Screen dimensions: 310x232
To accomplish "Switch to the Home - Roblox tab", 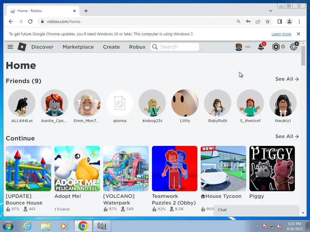I will 43,11.
